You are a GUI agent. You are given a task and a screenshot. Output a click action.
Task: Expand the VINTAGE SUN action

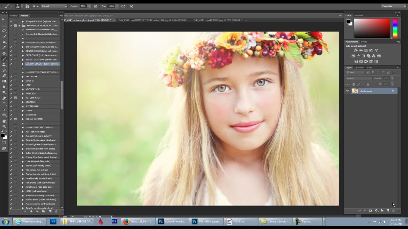[23, 89]
